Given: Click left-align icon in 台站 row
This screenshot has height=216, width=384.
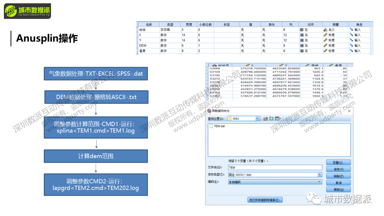Looking at the screenshot, I should pos(302,29).
